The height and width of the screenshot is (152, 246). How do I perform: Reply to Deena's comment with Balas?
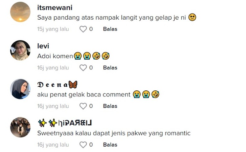tap(110, 107)
